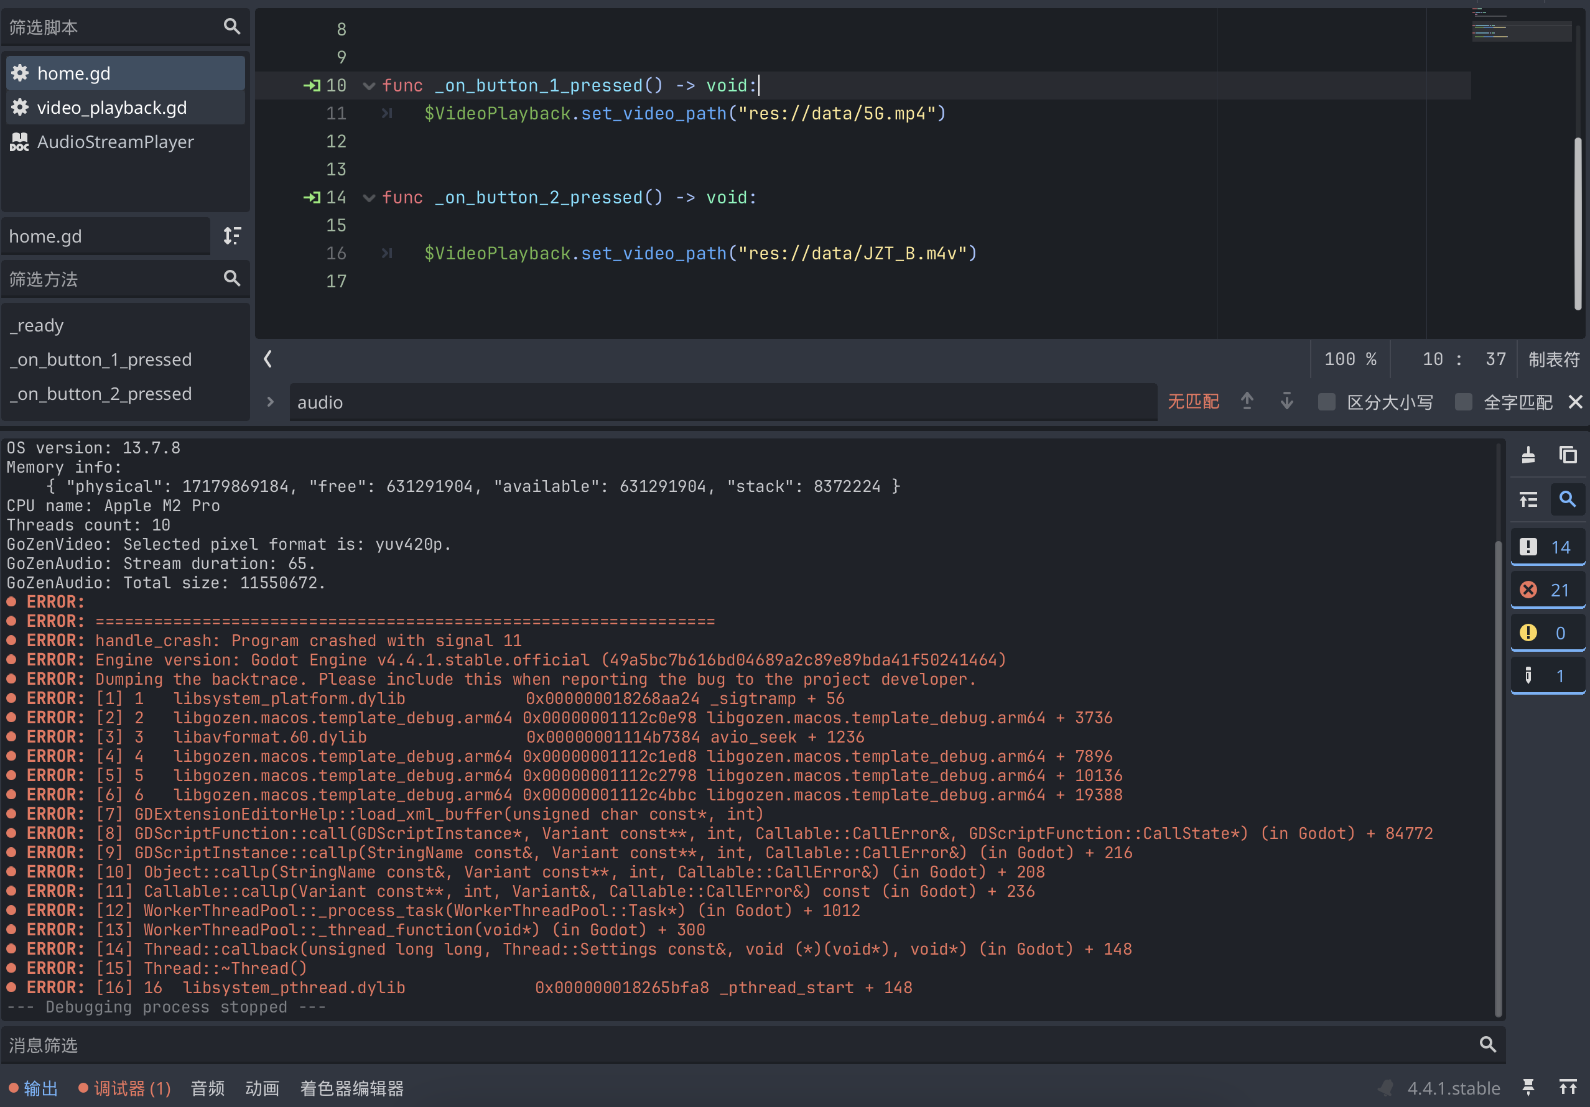Click the pin bottom panel icon
Screen dimensions: 1590x1107
(x=1528, y=1087)
